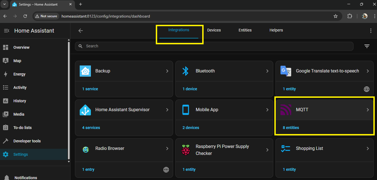Open 4 services link under Supervisor
This screenshot has height=180, width=377.
pyautogui.click(x=91, y=128)
